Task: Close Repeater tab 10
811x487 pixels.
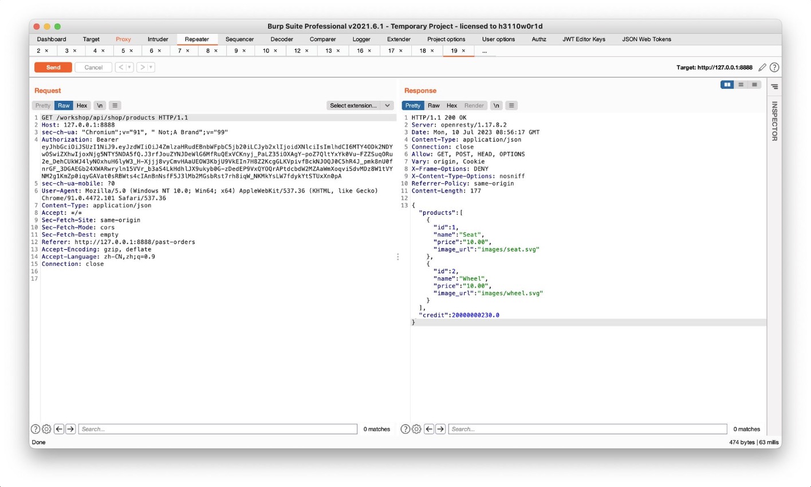Action: coord(275,51)
